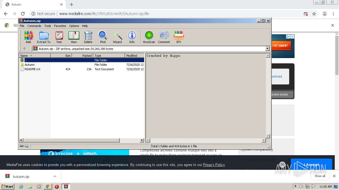
Task: Open the Commands menu
Action: coord(34,26)
